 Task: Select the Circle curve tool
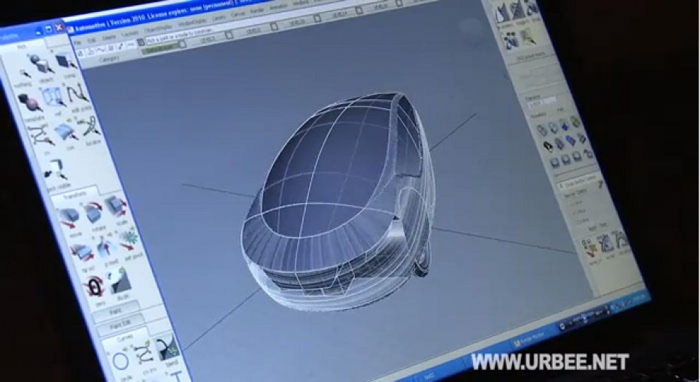[x=119, y=361]
